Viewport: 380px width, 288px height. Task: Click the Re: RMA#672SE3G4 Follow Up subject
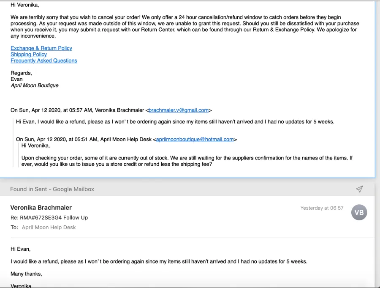pos(49,217)
